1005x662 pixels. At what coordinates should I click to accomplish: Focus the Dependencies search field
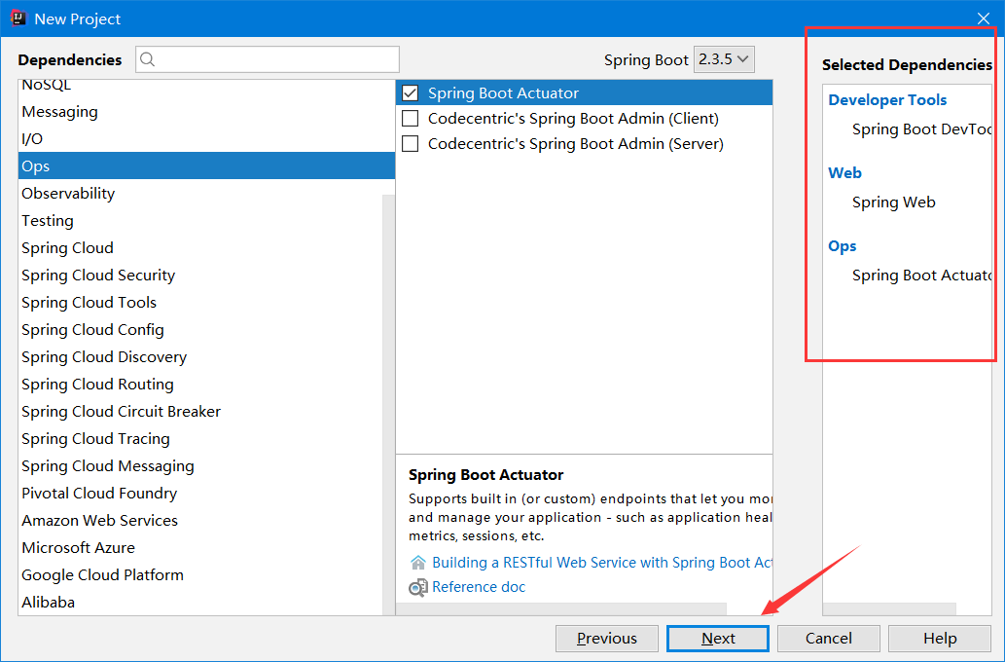click(268, 59)
